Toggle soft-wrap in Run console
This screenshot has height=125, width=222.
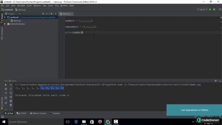11,93
